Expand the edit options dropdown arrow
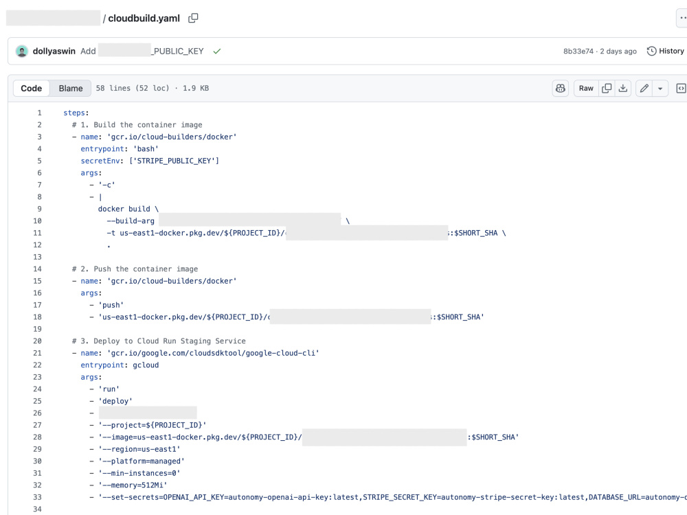The width and height of the screenshot is (687, 515). click(x=660, y=89)
